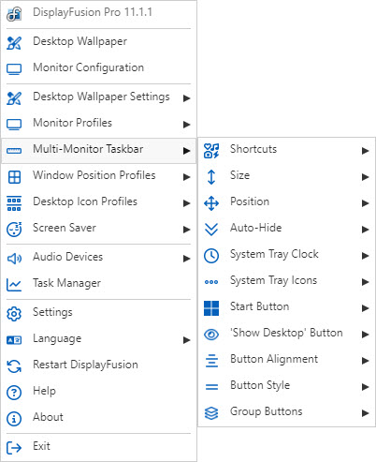Click the Audio Devices speaker icon

(14, 259)
